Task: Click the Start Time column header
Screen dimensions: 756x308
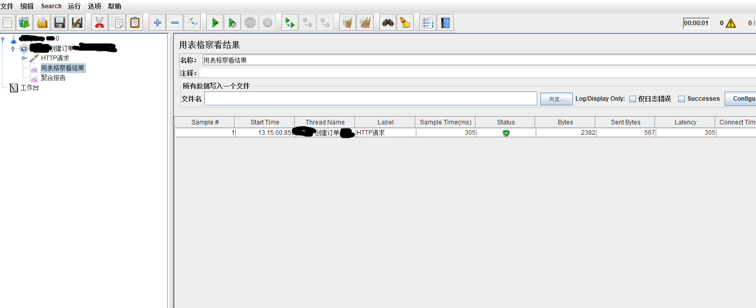Action: tap(265, 122)
